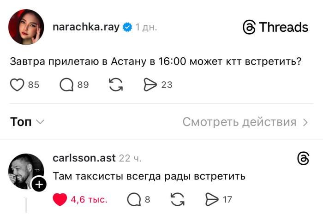Open the reply's 22 ч. timestamp

pyautogui.click(x=130, y=158)
